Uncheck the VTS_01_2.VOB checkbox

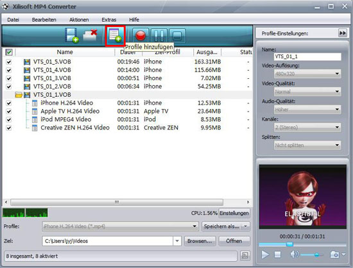click(x=9, y=87)
